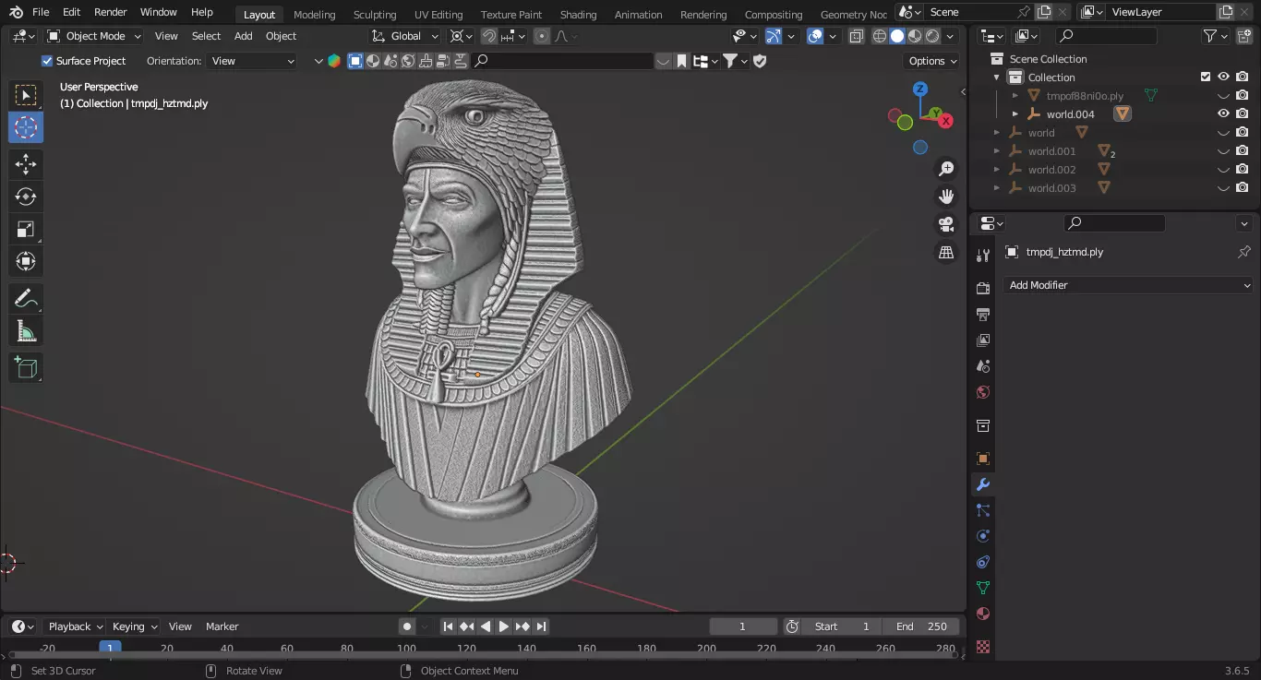Jump to the end frame
The height and width of the screenshot is (680, 1261).
pyautogui.click(x=542, y=626)
